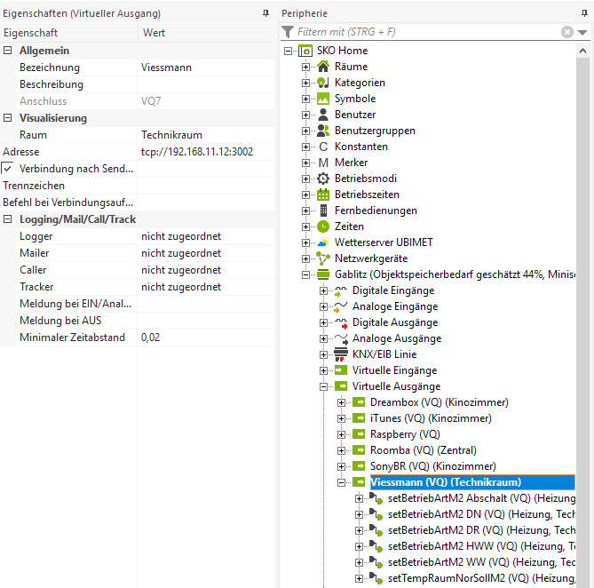Image resolution: width=594 pixels, height=588 pixels.
Task: Click the Benutzergruppen people icon
Action: [323, 131]
